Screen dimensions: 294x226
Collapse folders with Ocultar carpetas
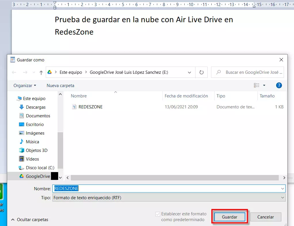[x=30, y=220]
